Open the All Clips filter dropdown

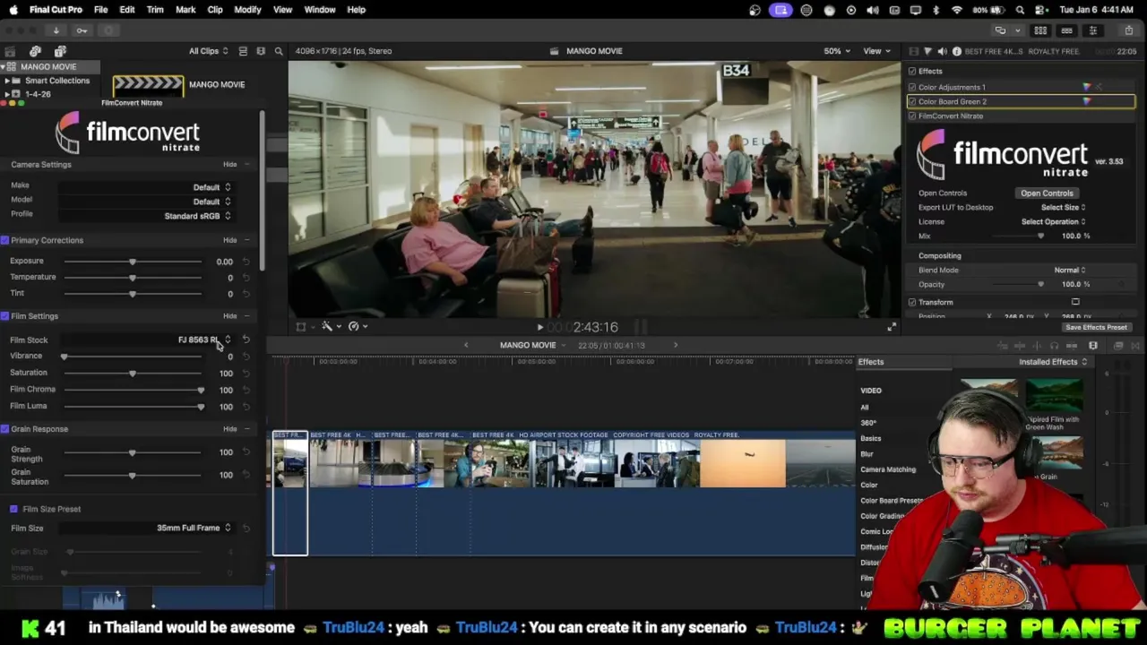pos(208,51)
